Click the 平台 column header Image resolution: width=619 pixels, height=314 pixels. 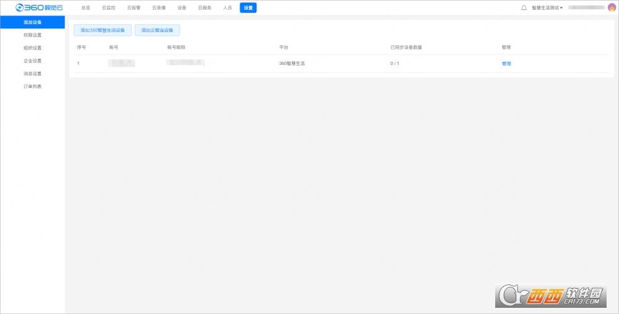pos(284,47)
